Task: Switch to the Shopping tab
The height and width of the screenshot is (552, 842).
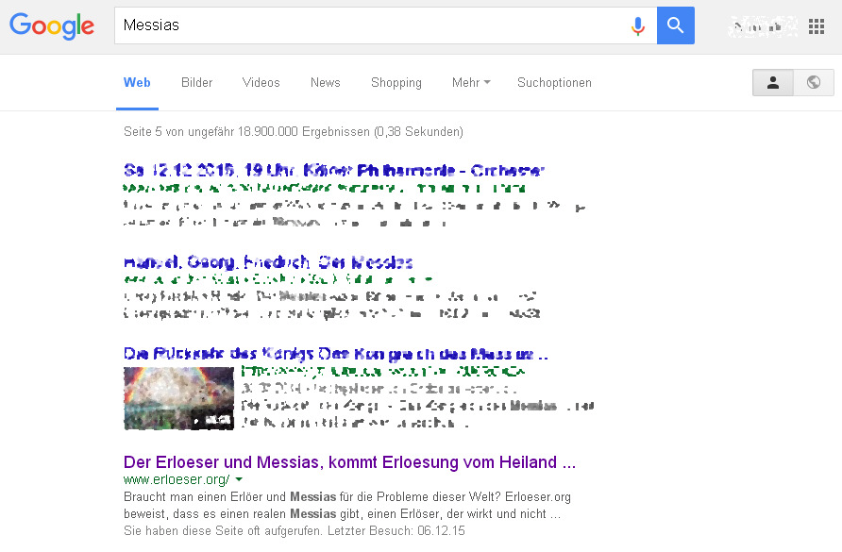Action: click(x=396, y=83)
